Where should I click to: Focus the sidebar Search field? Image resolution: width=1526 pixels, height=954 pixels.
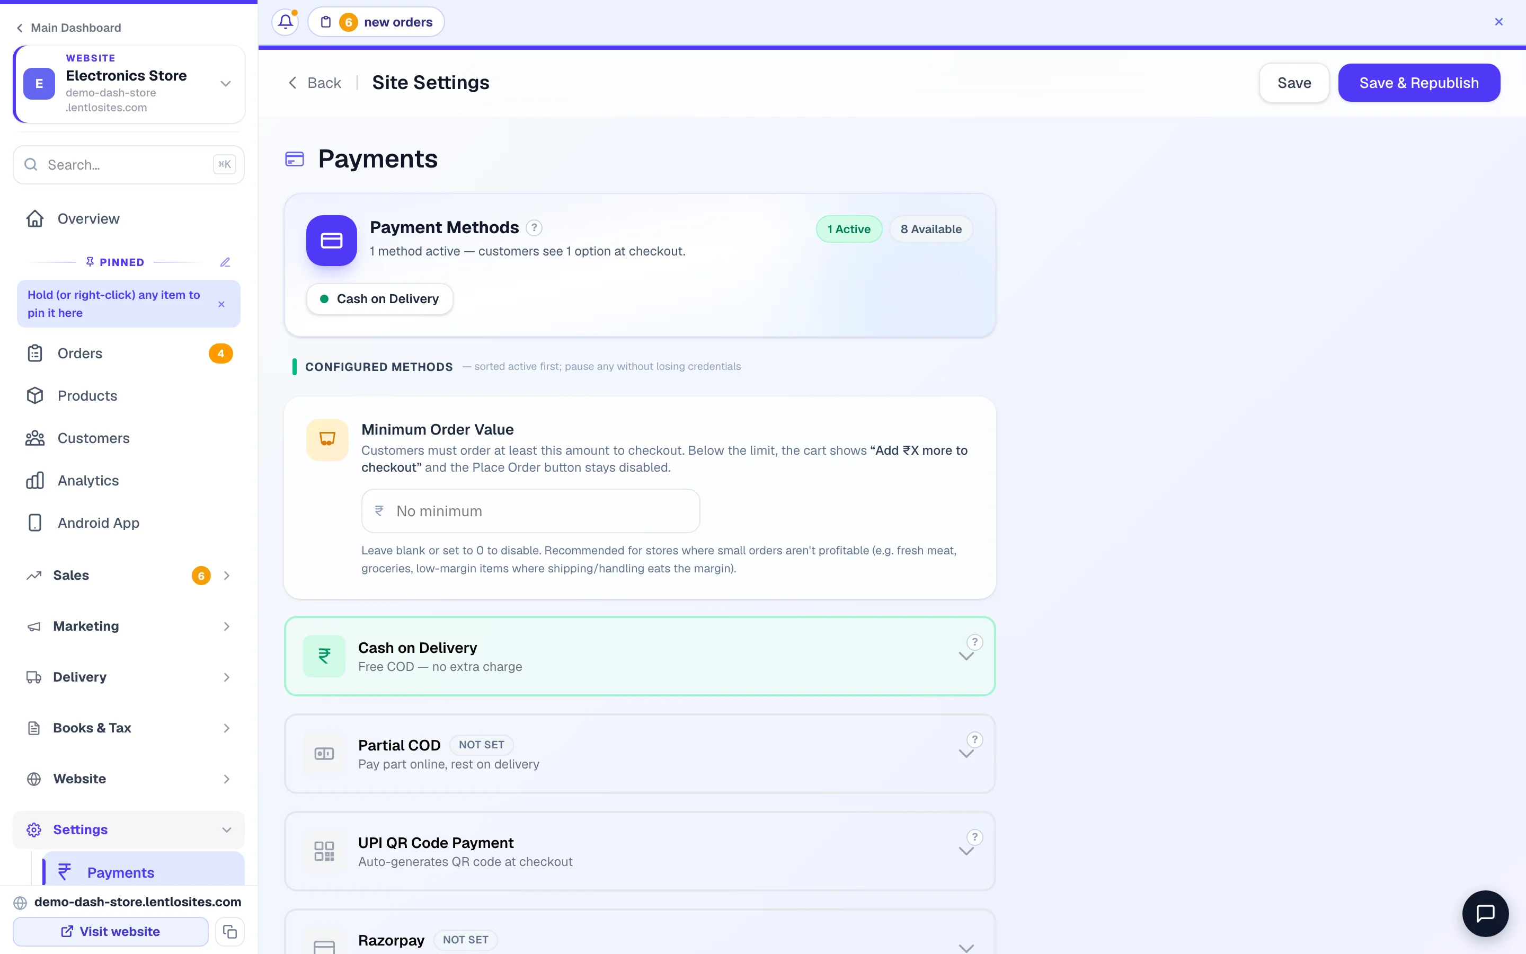pos(129,165)
